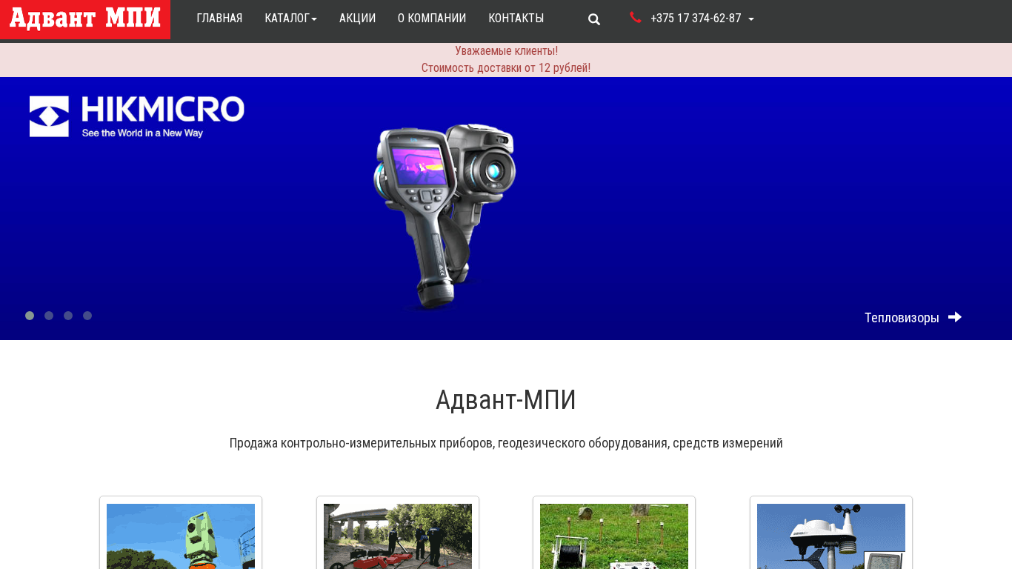Click the arrow next to Тепловизоры
This screenshot has height=569, width=1012.
pos(955,317)
